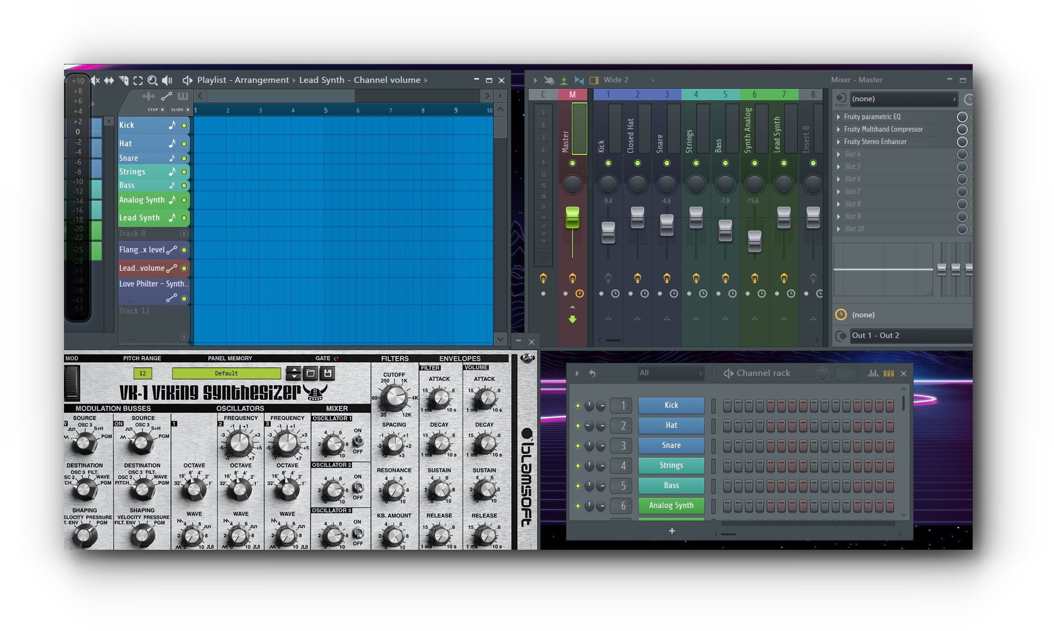The image size is (1054, 631).
Task: Select the magnifier zoom icon in Playlist toolbar
Action: (152, 80)
